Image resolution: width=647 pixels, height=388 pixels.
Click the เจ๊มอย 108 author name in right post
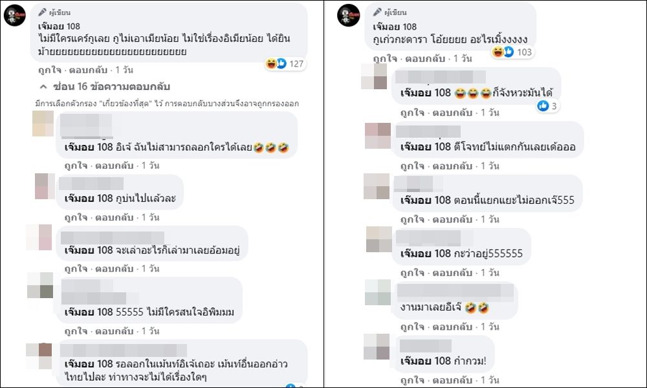395,27
